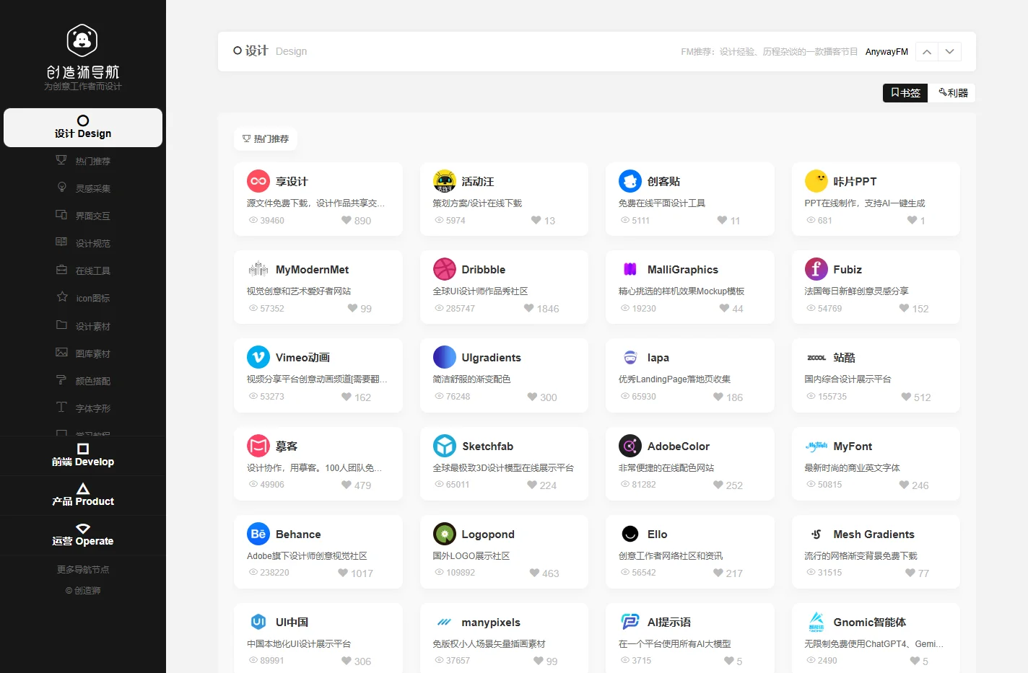Click 更多导航节点 link
Screen dimensions: 1028x673
tap(83, 569)
